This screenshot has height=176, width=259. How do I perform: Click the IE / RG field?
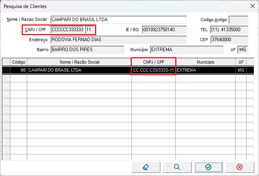164,30
